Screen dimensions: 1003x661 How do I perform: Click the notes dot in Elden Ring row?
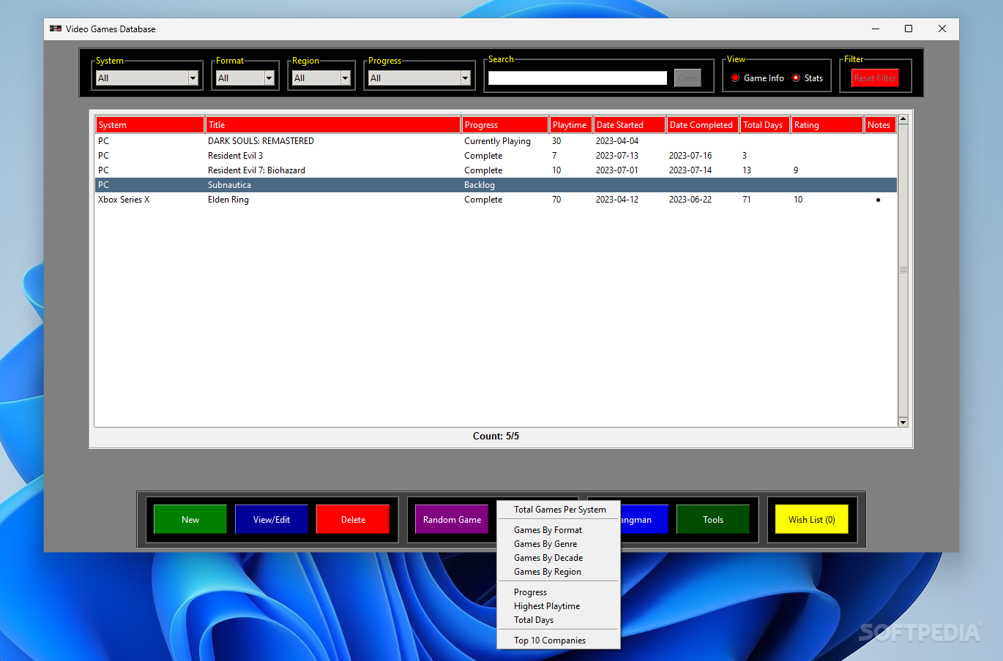(878, 200)
